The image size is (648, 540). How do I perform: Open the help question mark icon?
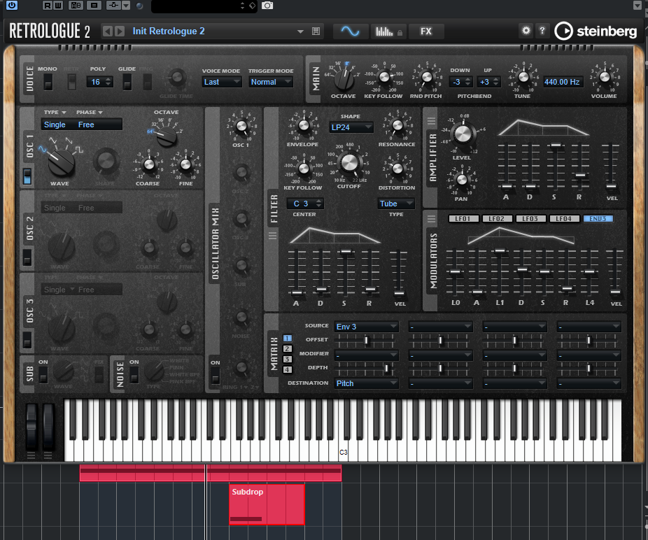tap(542, 31)
